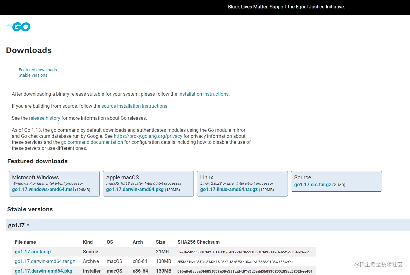Click 21MB size in source row
This screenshot has height=275, width=410.
pyautogui.click(x=162, y=252)
